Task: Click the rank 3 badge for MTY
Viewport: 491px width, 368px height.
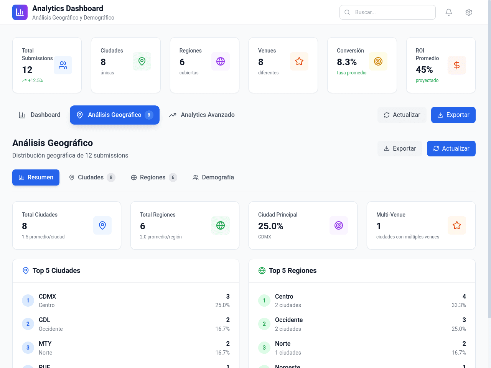Action: pos(28,348)
